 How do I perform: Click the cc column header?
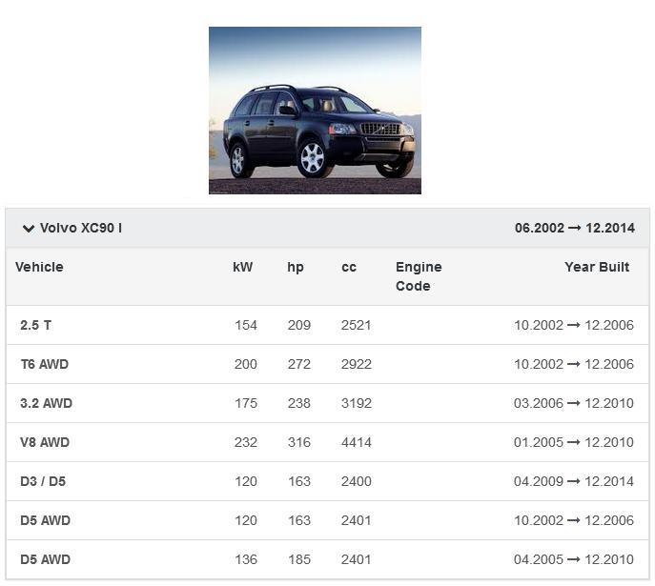(x=349, y=267)
